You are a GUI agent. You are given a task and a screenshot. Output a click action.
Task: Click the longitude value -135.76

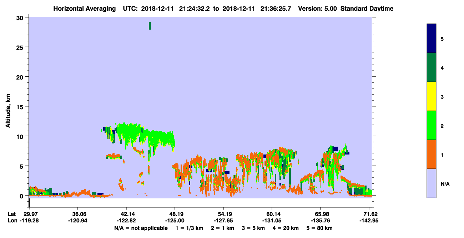click(x=321, y=221)
